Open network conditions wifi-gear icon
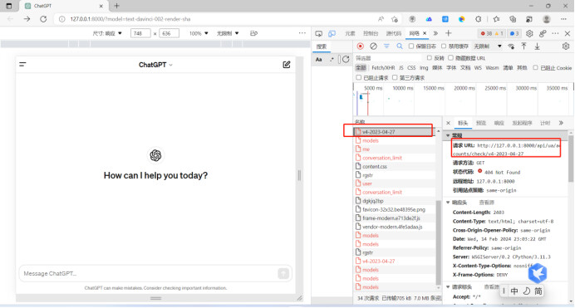575x308 pixels. (511, 46)
